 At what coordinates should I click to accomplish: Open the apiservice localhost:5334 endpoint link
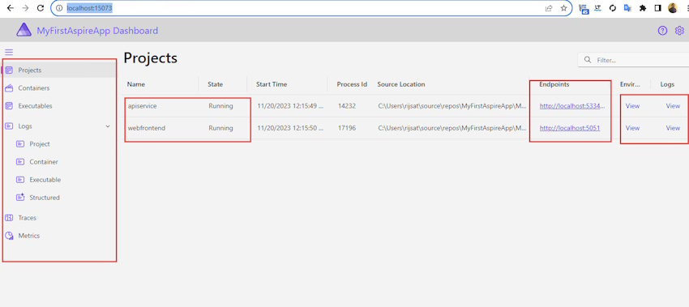572,106
